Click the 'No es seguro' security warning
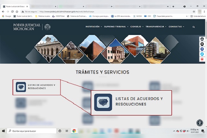The height and width of the screenshot is (138, 207). pos(29,12)
